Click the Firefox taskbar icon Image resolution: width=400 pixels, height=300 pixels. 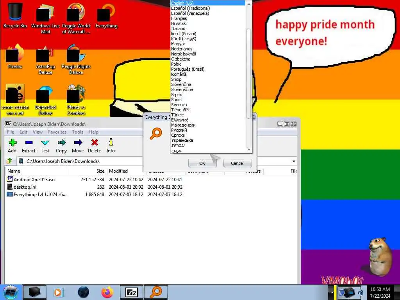coord(107,292)
